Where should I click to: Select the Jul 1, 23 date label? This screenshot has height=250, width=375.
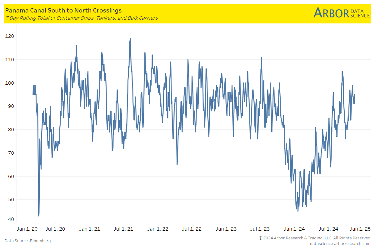click(x=260, y=229)
